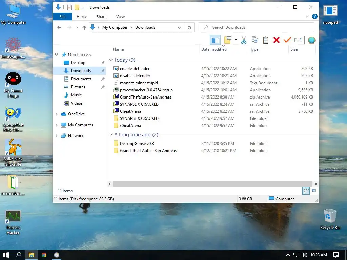Select SYNAPSE X CRACKED rar archive
The width and height of the screenshot is (347, 260).
tap(139, 104)
